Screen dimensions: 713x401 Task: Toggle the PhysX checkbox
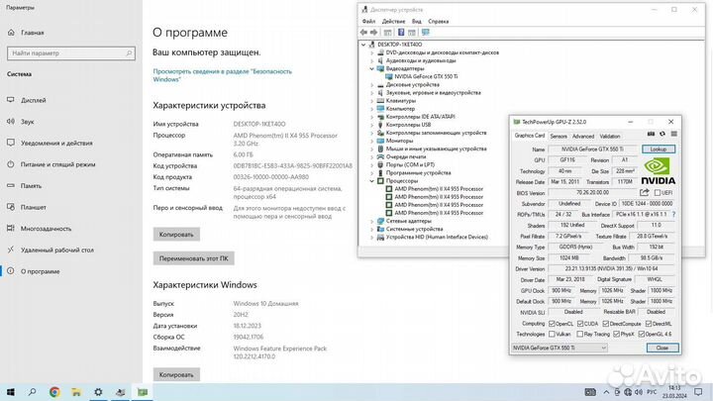616,335
